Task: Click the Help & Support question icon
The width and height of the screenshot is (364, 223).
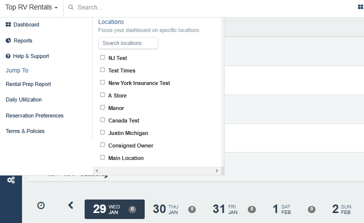Action: [x=9, y=56]
